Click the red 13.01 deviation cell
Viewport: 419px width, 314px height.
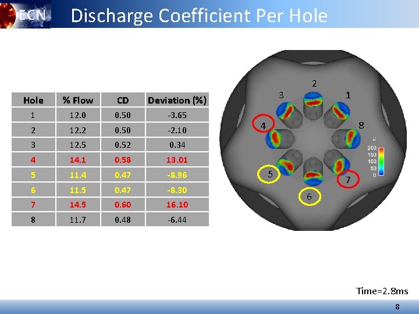(177, 160)
